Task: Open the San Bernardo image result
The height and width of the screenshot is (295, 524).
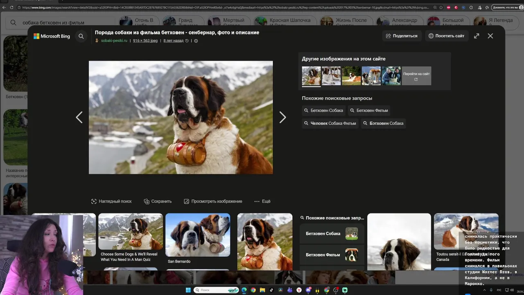Action: click(198, 239)
